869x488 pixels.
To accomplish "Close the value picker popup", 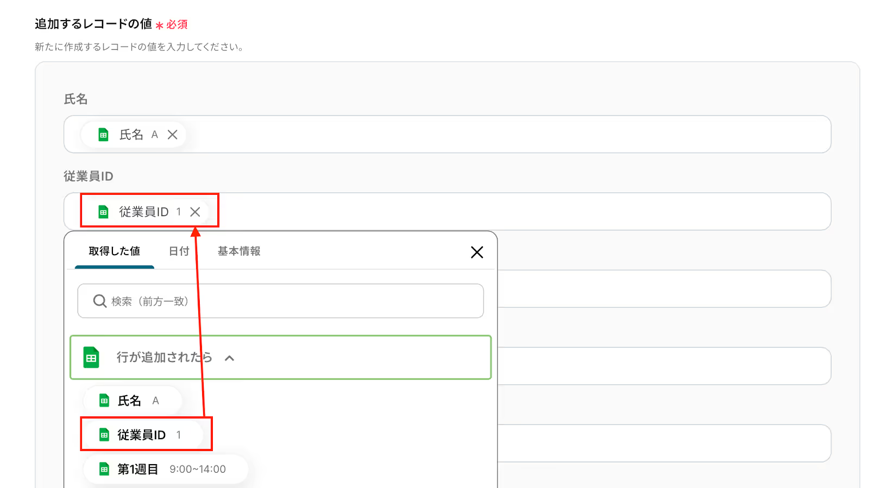I will [x=477, y=252].
